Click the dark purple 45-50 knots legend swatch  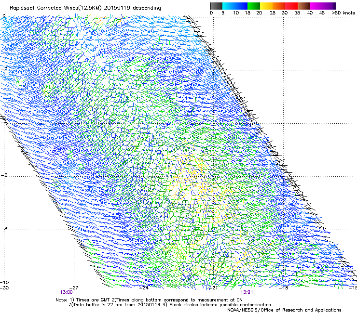coord(329,6)
